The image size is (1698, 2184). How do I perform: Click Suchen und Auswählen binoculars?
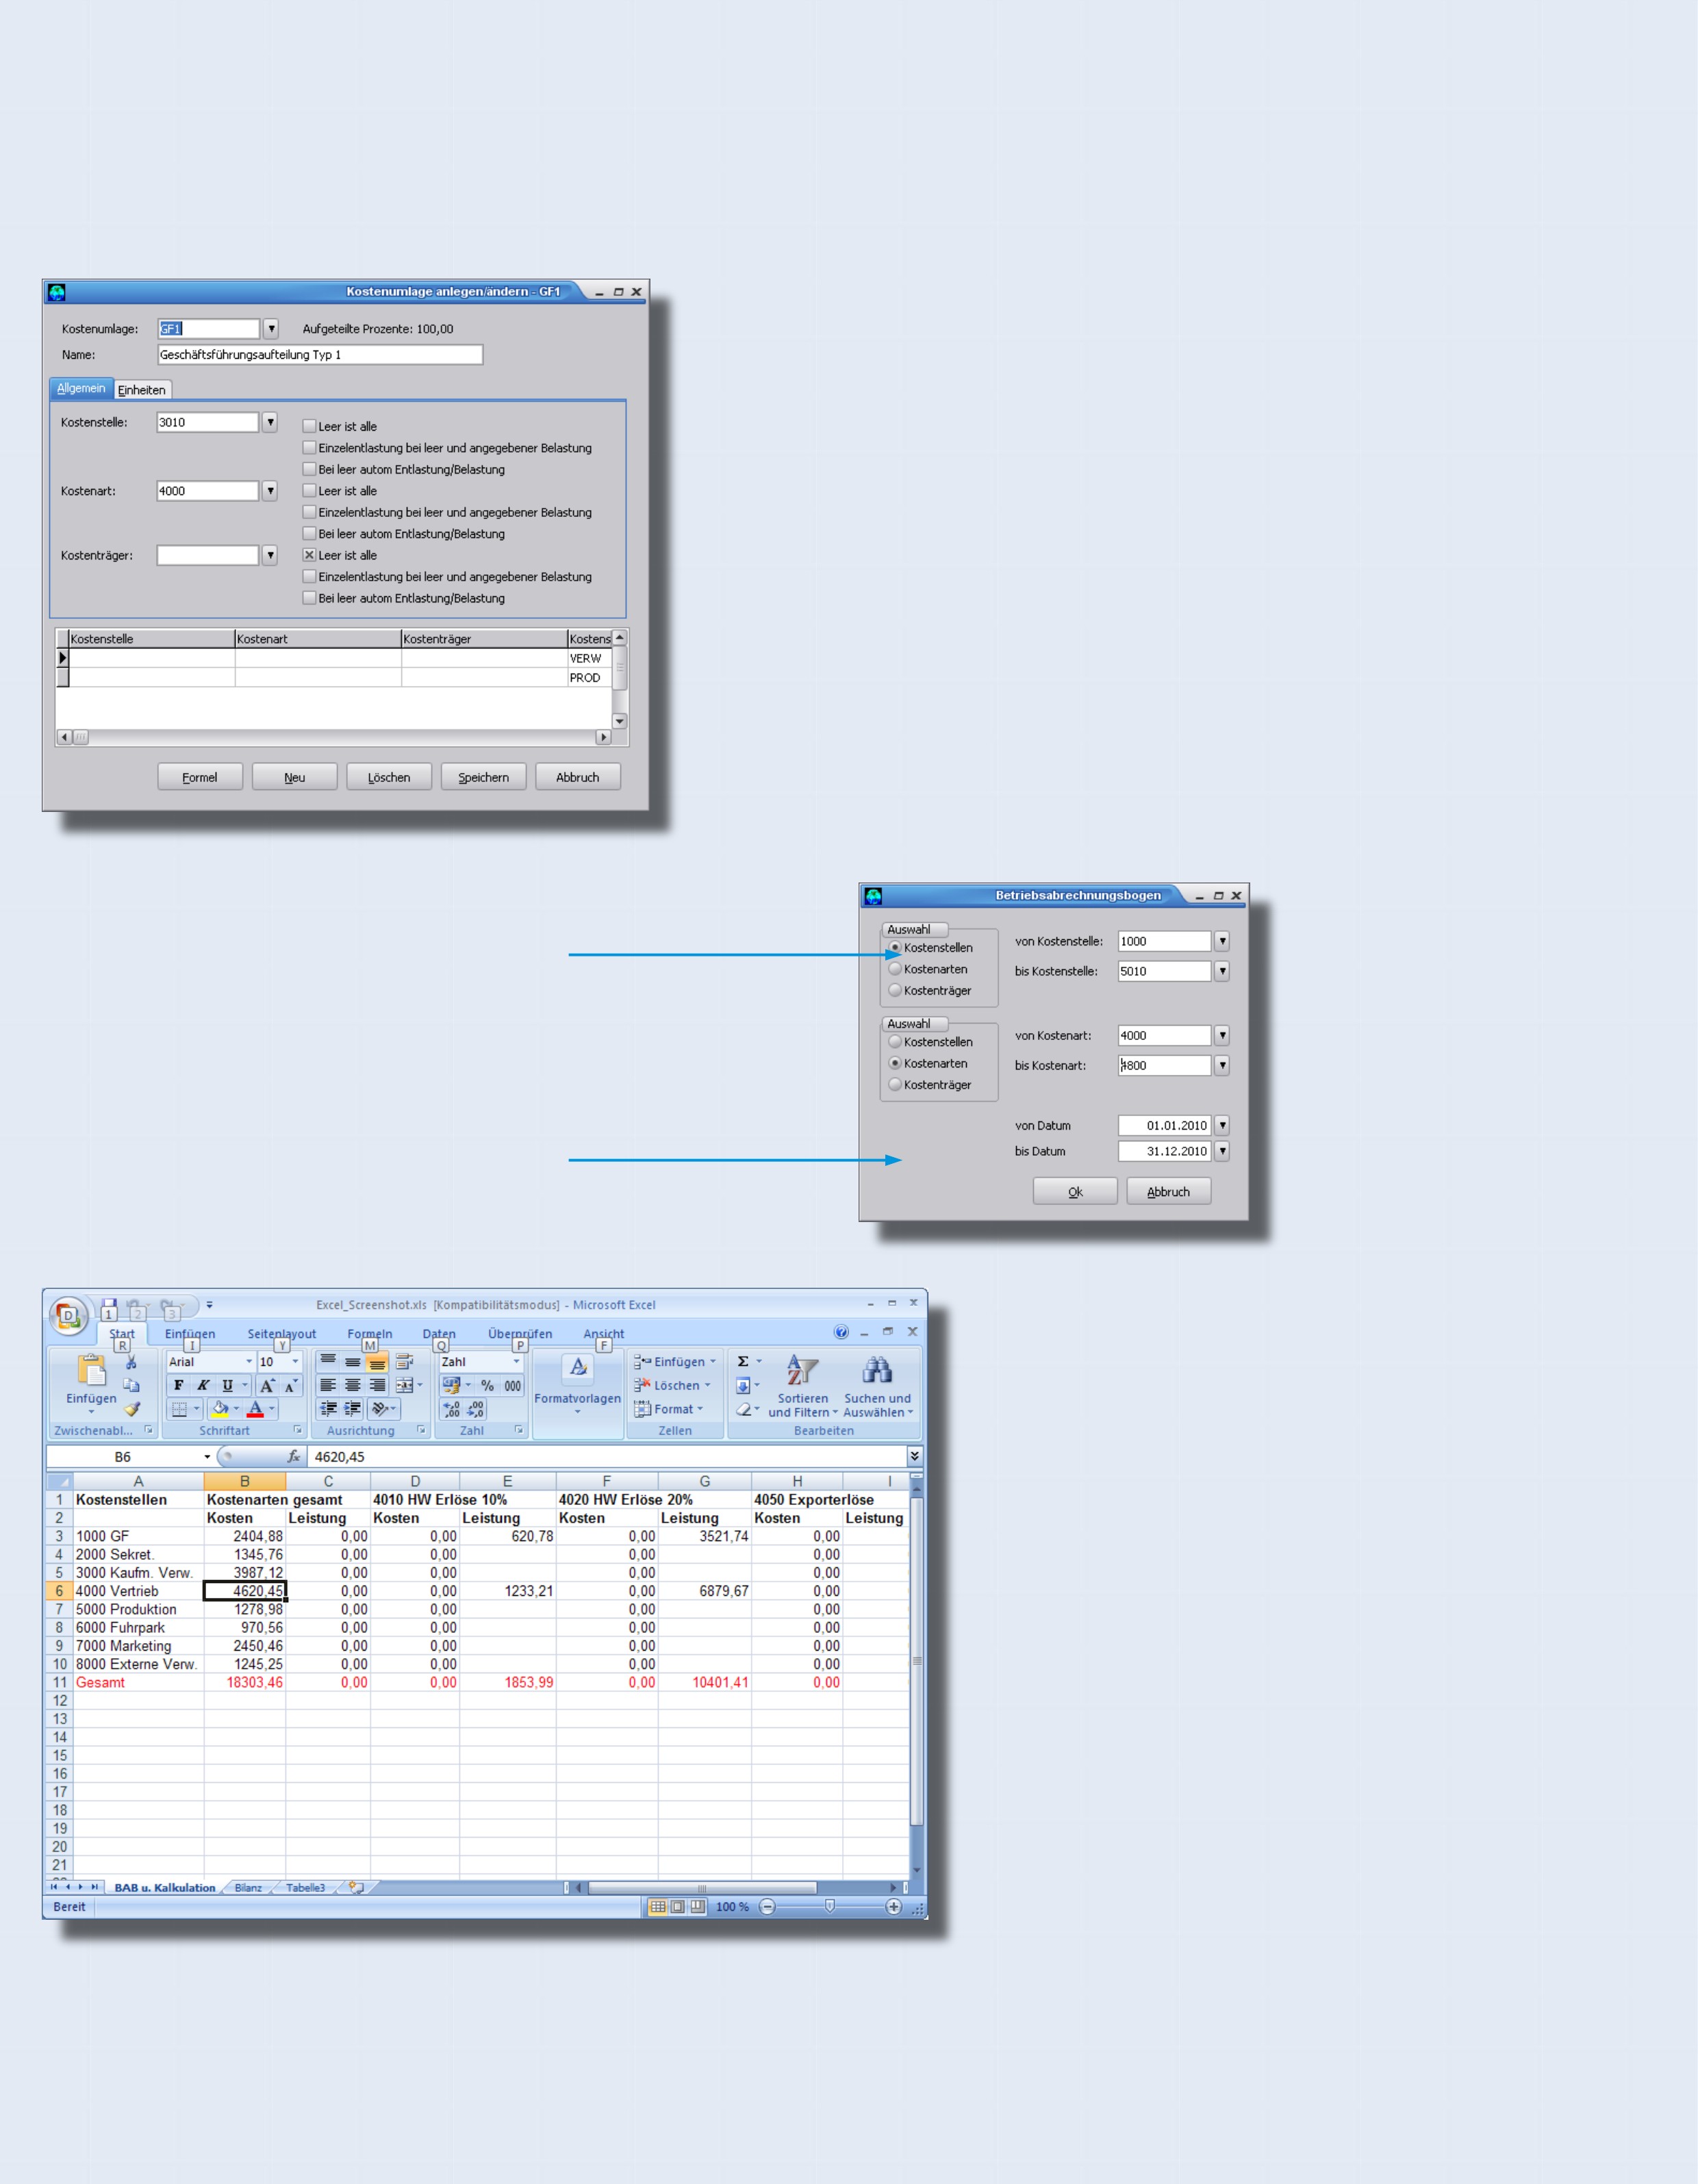point(877,1385)
